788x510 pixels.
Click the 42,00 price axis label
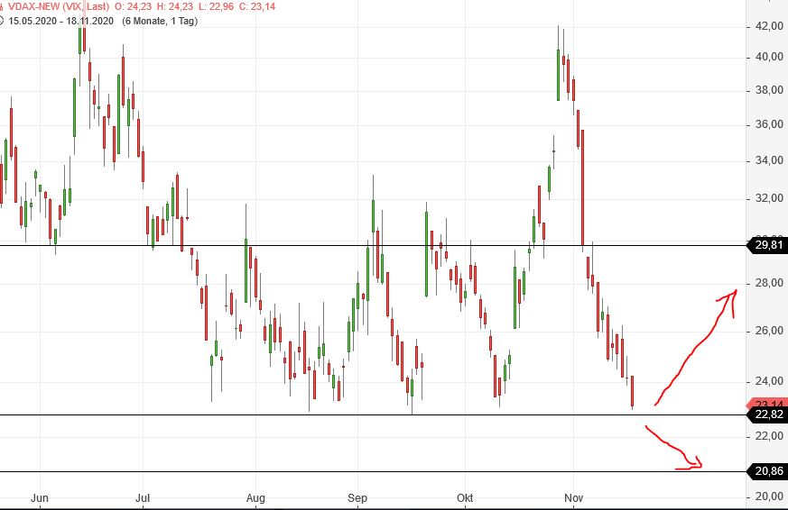click(769, 26)
